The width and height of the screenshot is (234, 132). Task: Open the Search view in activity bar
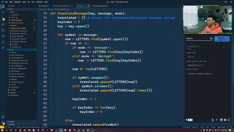click(3, 12)
